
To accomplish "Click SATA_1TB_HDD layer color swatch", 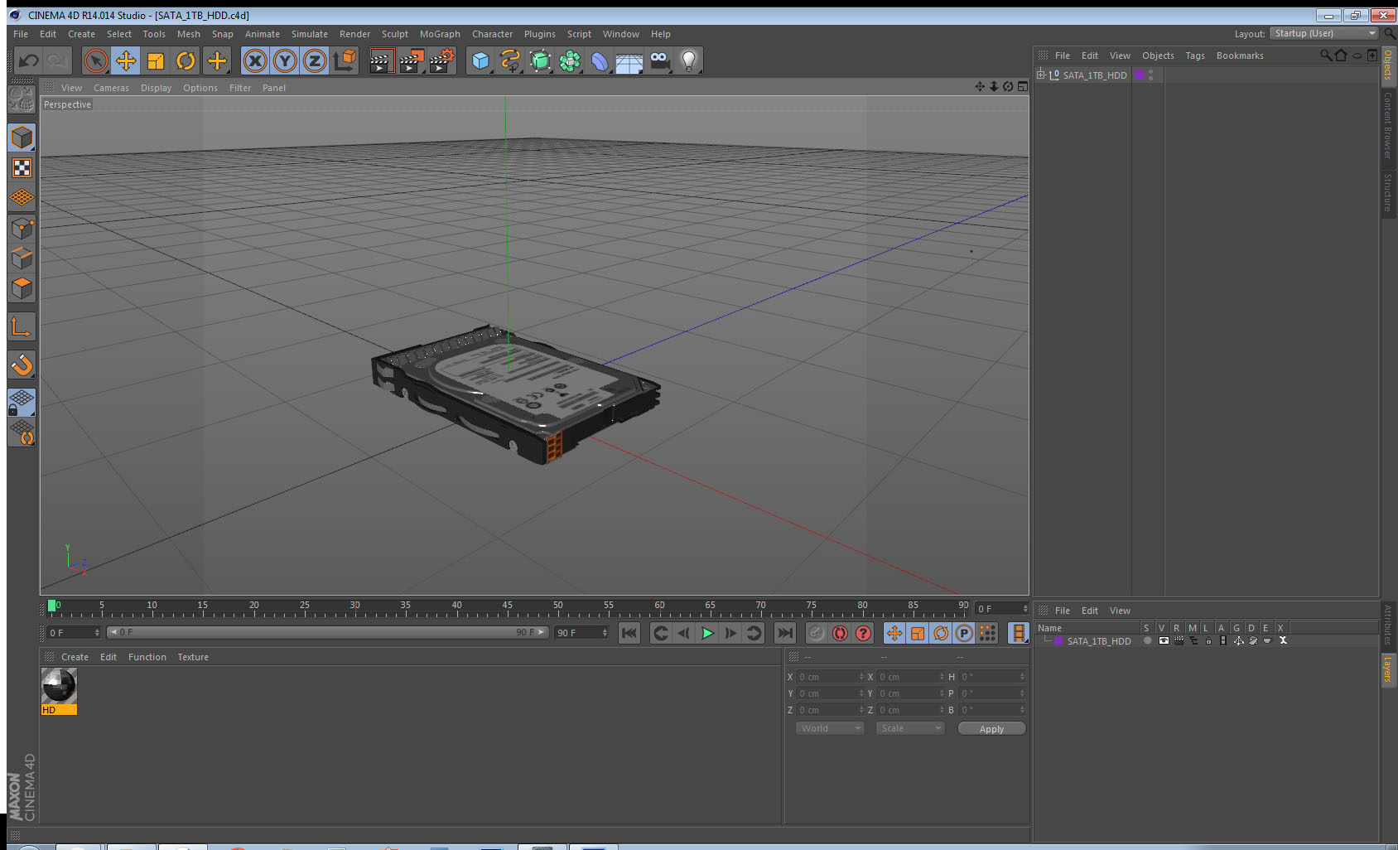I will (x=1058, y=641).
